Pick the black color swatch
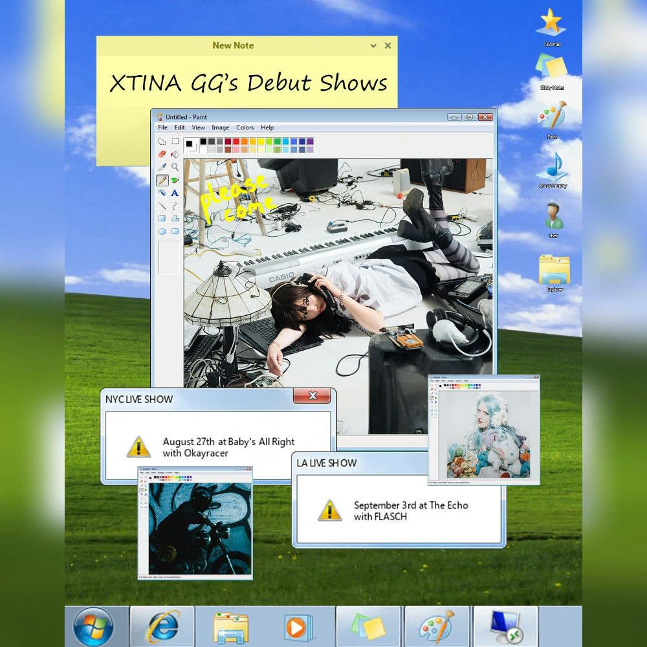 point(203,142)
